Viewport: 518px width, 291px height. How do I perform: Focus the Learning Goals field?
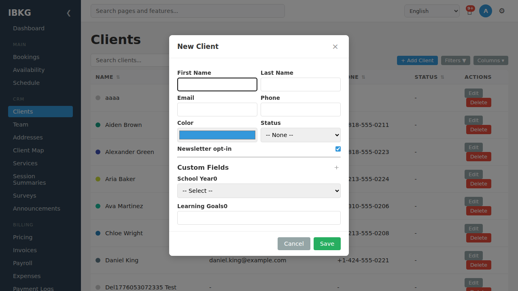coord(259,218)
